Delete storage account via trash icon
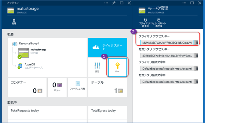 click(14, 22)
